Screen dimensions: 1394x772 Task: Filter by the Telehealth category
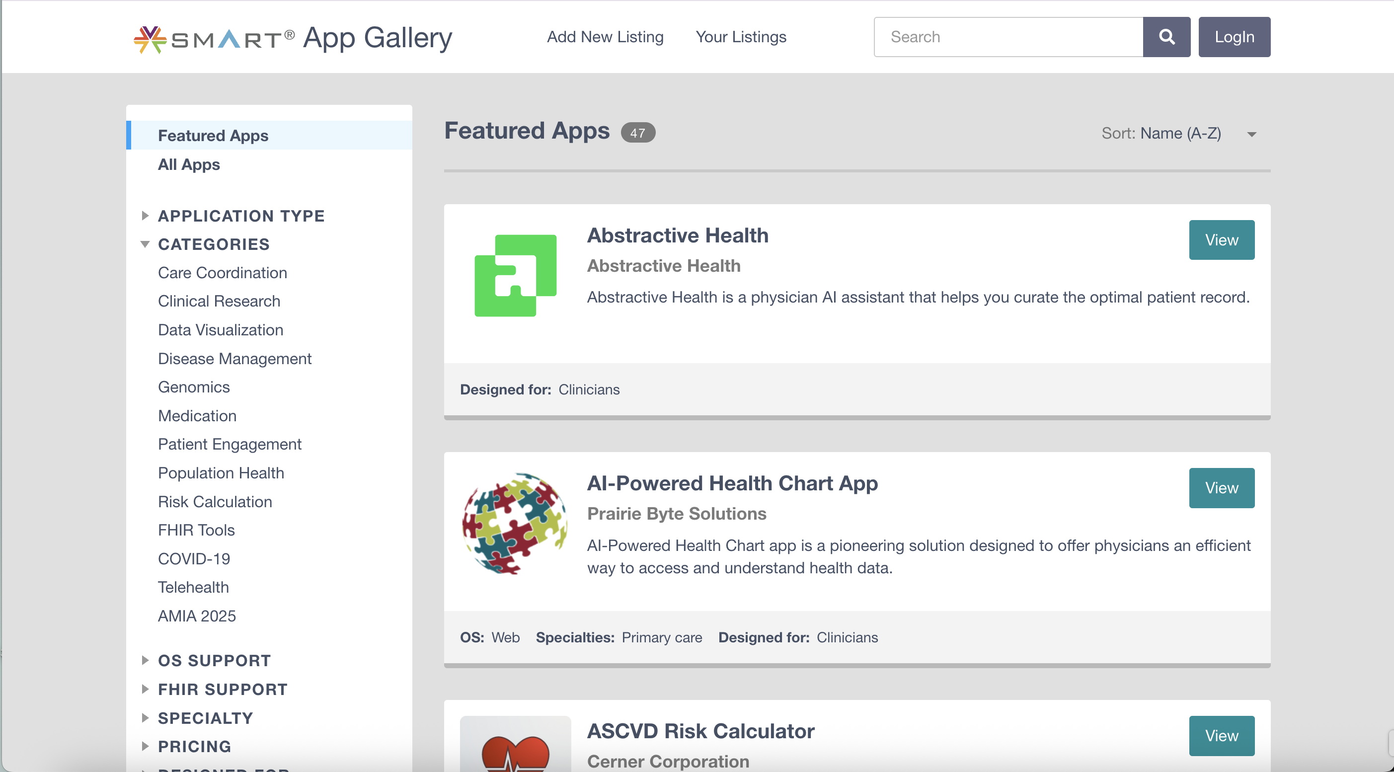click(x=193, y=587)
